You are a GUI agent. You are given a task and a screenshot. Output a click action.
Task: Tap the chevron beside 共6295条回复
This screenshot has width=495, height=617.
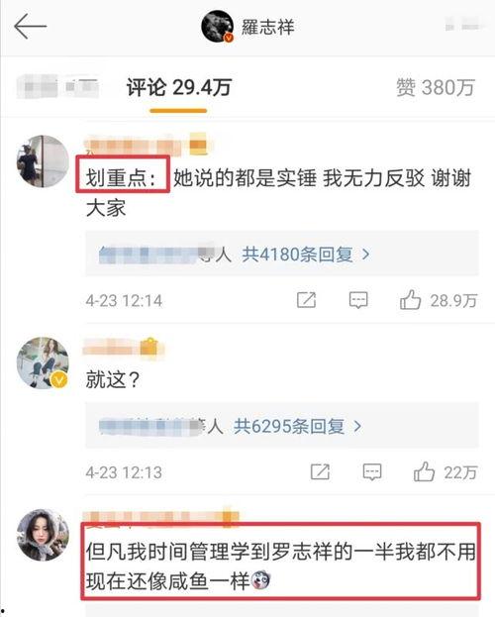point(357,426)
